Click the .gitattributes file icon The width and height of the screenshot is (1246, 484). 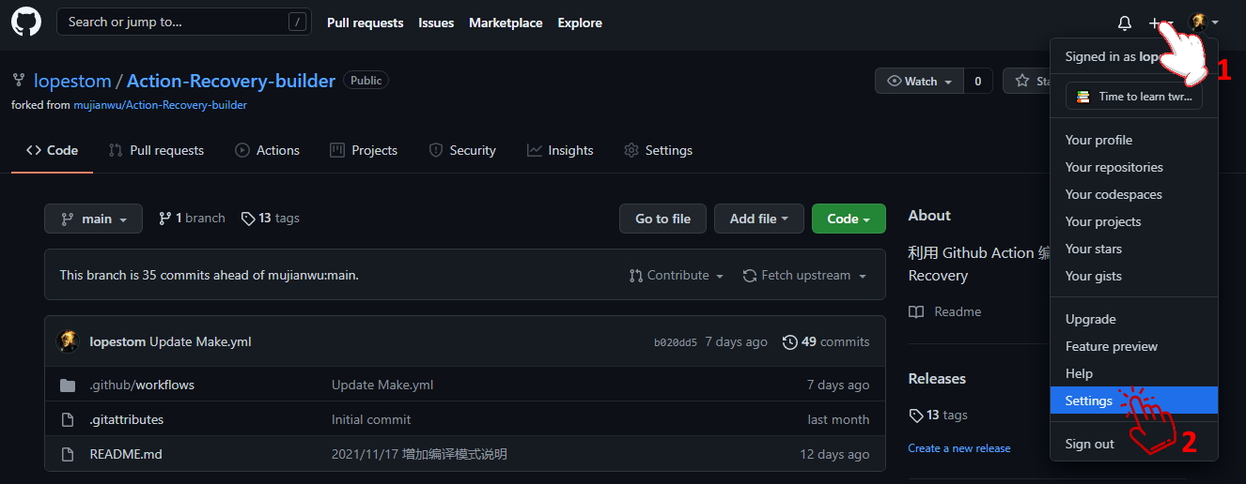coord(68,419)
